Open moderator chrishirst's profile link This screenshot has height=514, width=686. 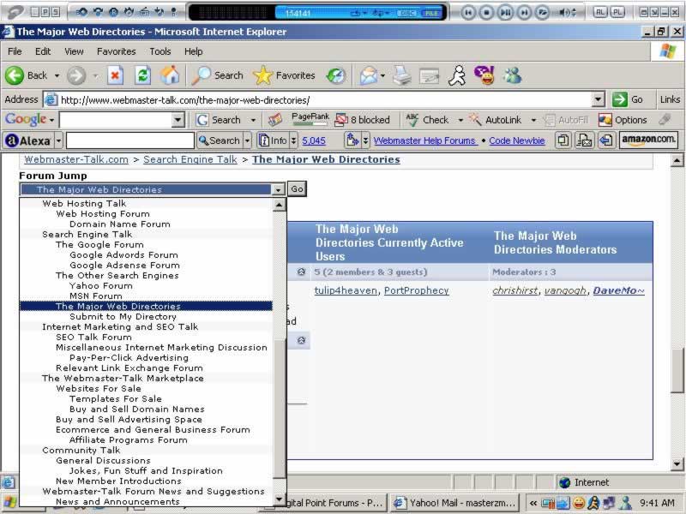[515, 290]
